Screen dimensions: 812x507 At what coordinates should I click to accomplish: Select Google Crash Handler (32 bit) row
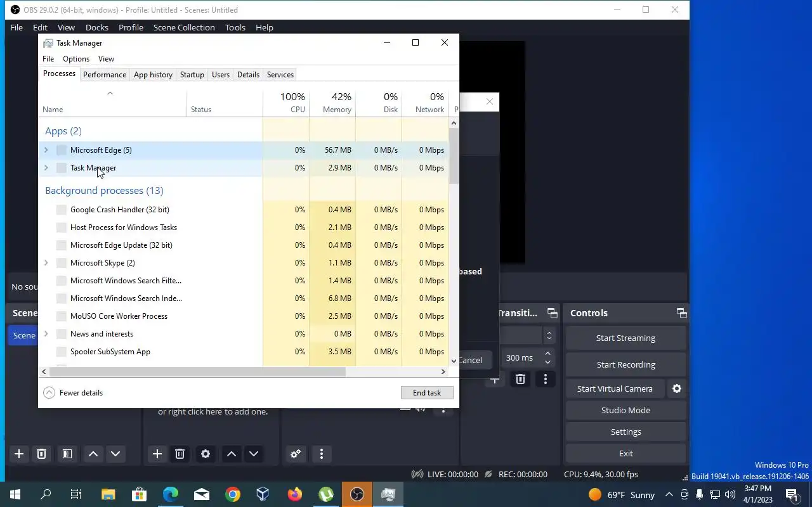[244, 210]
